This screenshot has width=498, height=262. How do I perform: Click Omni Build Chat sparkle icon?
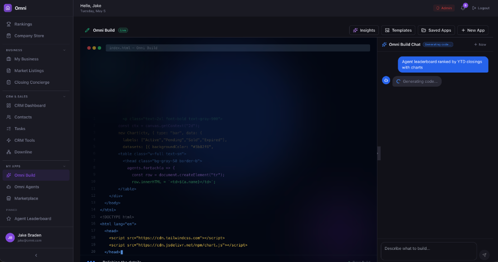click(384, 44)
